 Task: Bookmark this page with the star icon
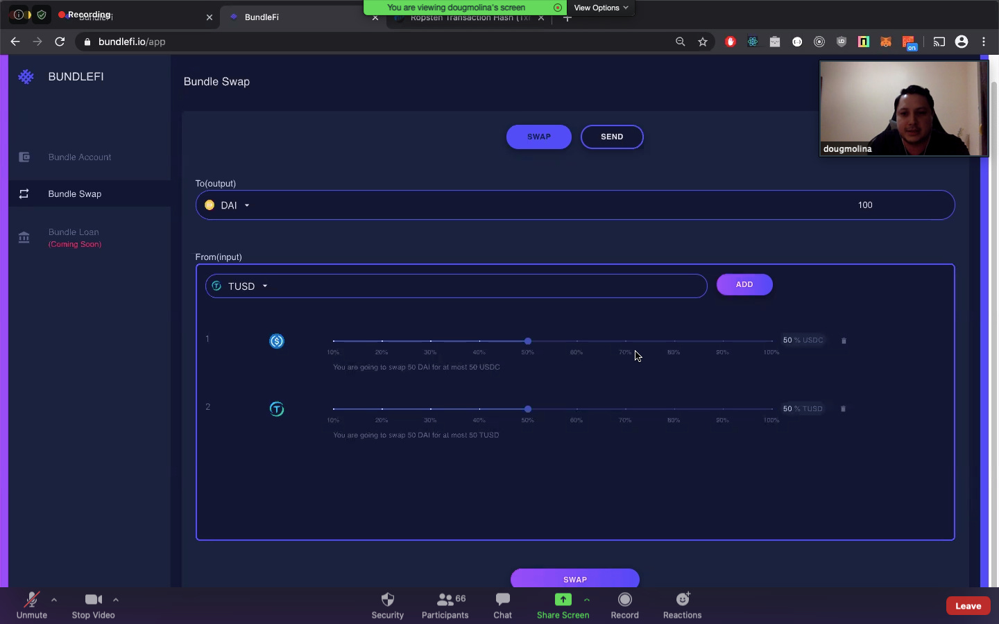[x=703, y=42]
